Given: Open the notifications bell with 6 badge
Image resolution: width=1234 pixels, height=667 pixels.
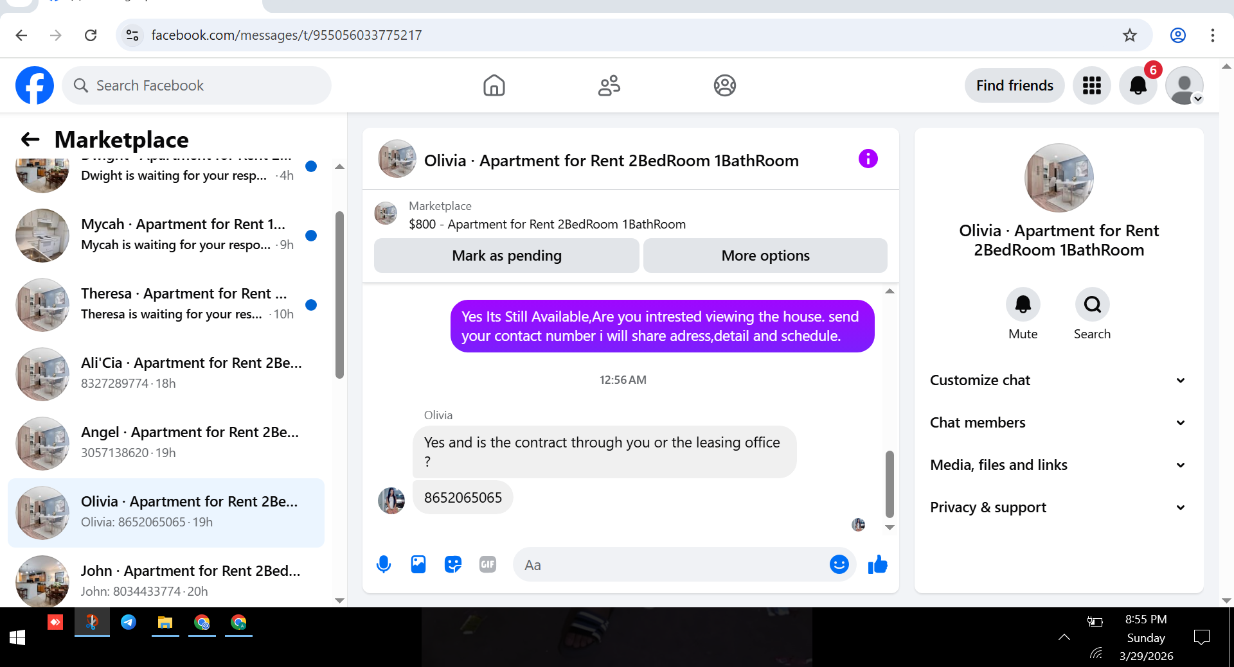Looking at the screenshot, I should pos(1138,85).
